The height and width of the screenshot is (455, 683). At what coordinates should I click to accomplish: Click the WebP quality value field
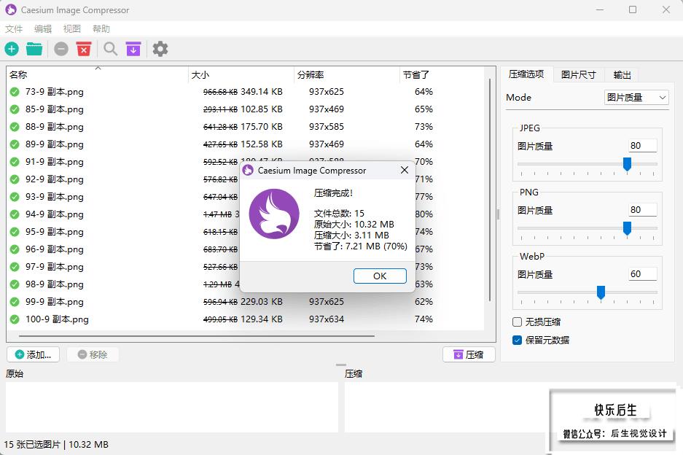[x=642, y=273]
